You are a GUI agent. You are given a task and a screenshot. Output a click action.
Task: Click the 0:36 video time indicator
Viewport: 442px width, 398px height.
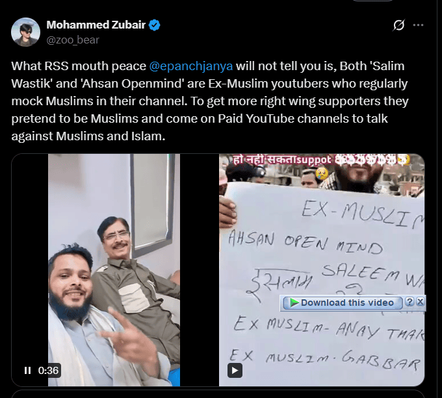[48, 371]
